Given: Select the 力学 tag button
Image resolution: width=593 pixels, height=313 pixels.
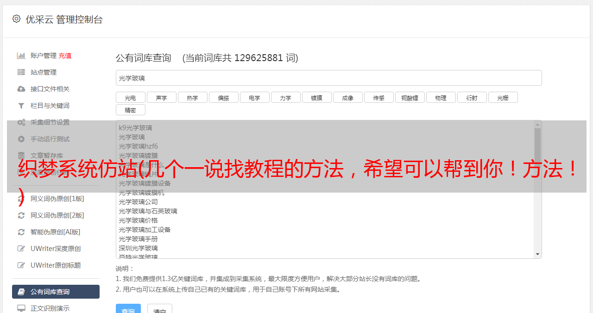Looking at the screenshot, I should coord(285,97).
